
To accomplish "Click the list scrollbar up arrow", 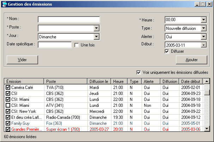I will pos(207,81).
